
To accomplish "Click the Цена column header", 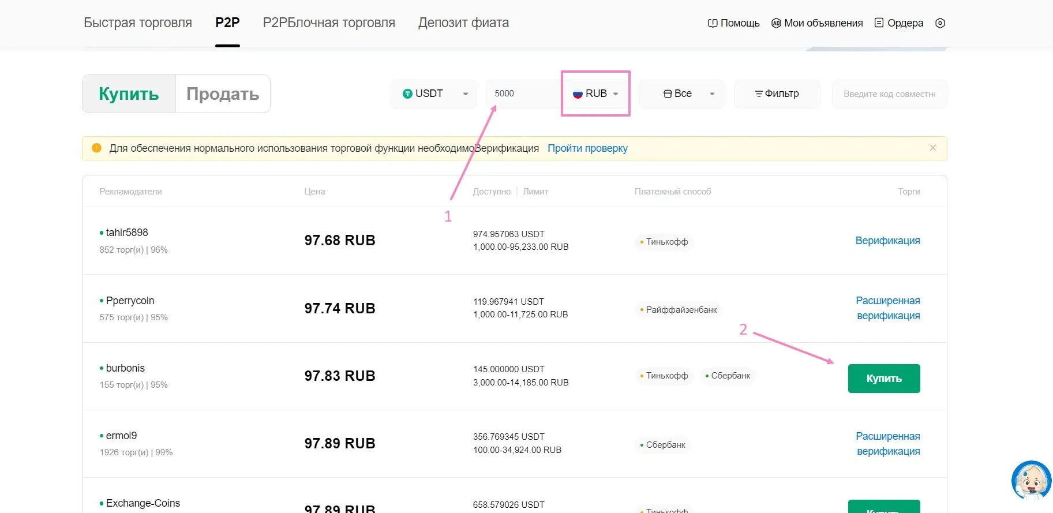I will (314, 192).
